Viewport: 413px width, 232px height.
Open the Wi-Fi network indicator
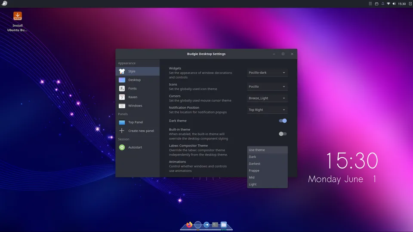[x=388, y=4]
